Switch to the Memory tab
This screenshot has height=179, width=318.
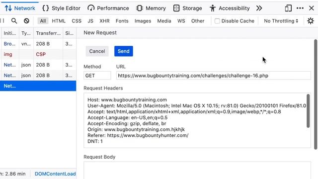[x=151, y=8]
